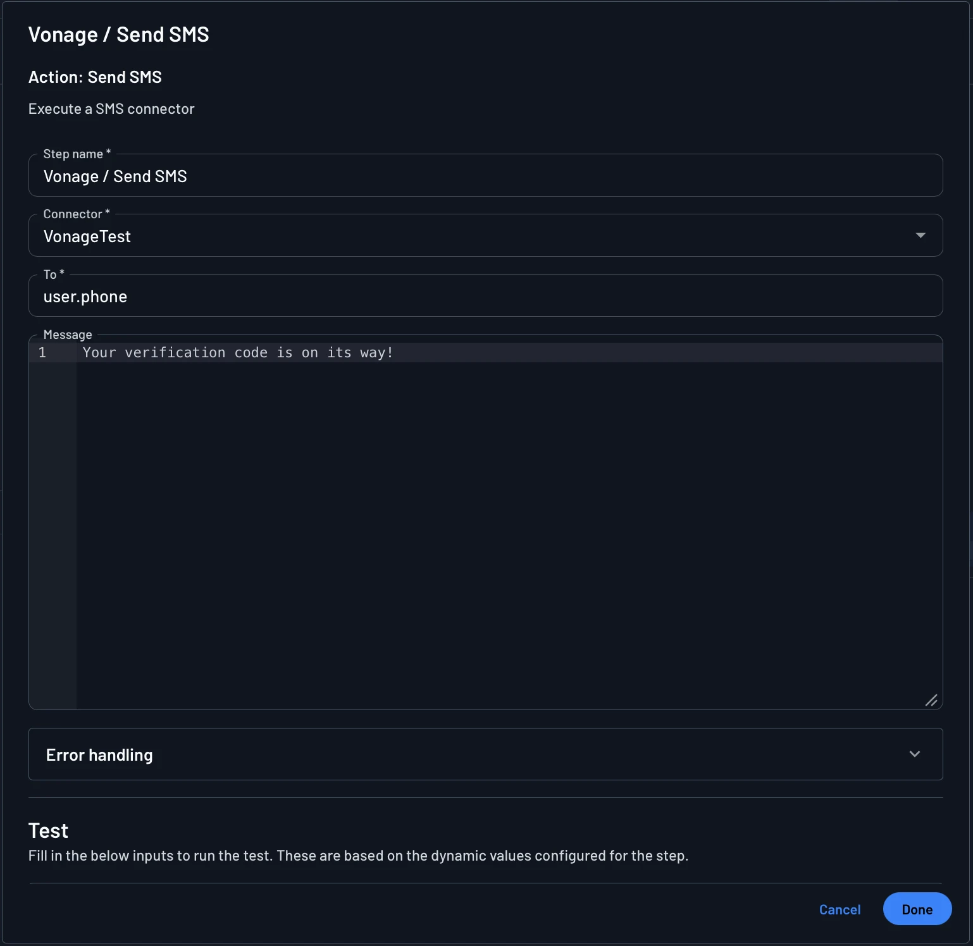Click the 'Action: Send SMS' heading text

tap(95, 77)
